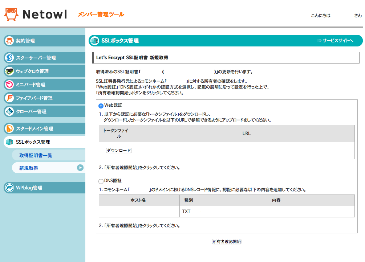The width and height of the screenshot is (365, 262).
Task: Click the クローバー管理 diamond icon
Action: [x=9, y=111]
